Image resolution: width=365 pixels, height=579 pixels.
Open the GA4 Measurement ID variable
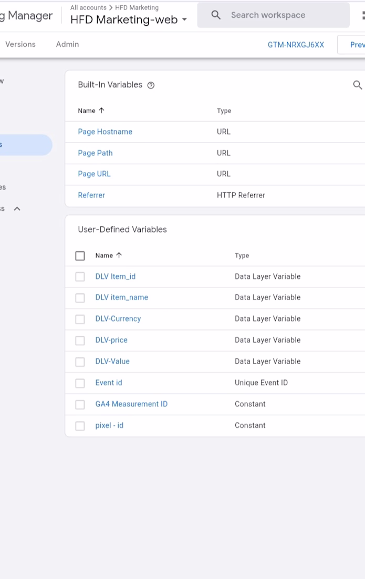[x=131, y=404]
